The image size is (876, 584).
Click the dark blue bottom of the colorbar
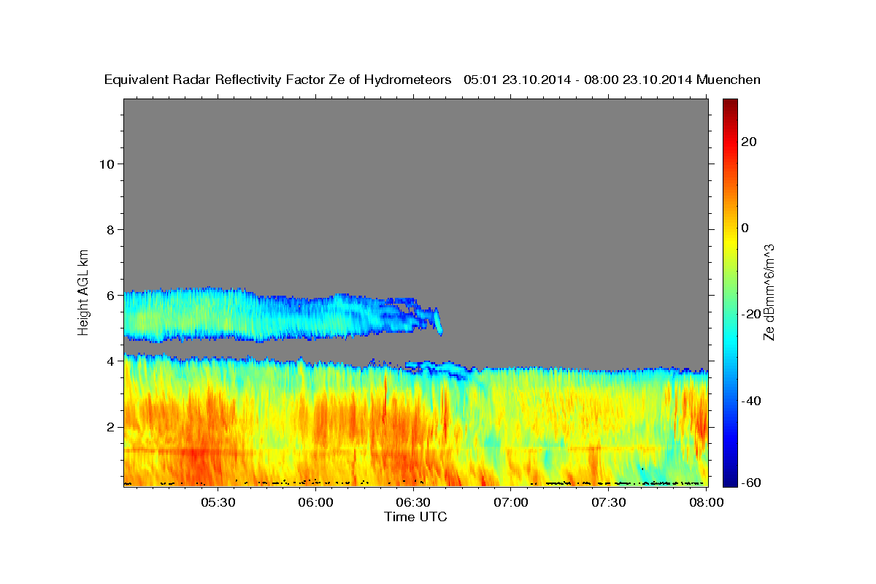coord(730,480)
